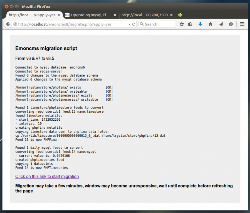Click 'creating phpfina metafile' line
The width and height of the screenshot is (250, 213).
click(39, 128)
